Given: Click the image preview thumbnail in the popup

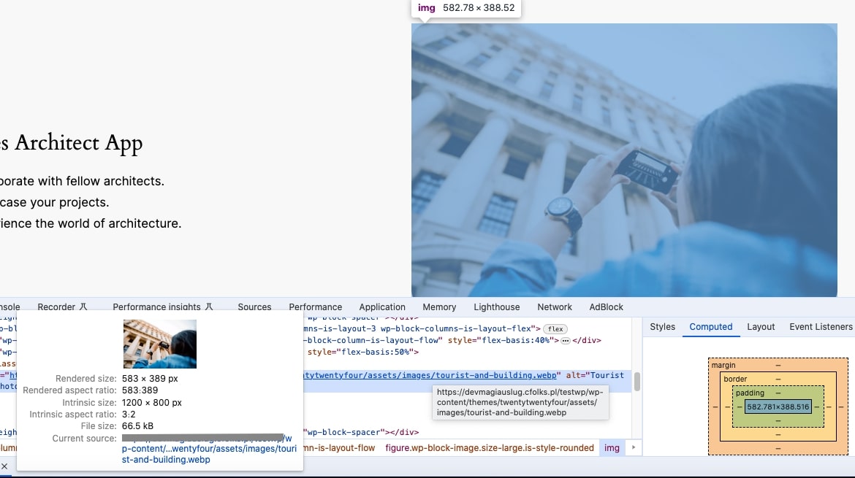Looking at the screenshot, I should pos(159,344).
